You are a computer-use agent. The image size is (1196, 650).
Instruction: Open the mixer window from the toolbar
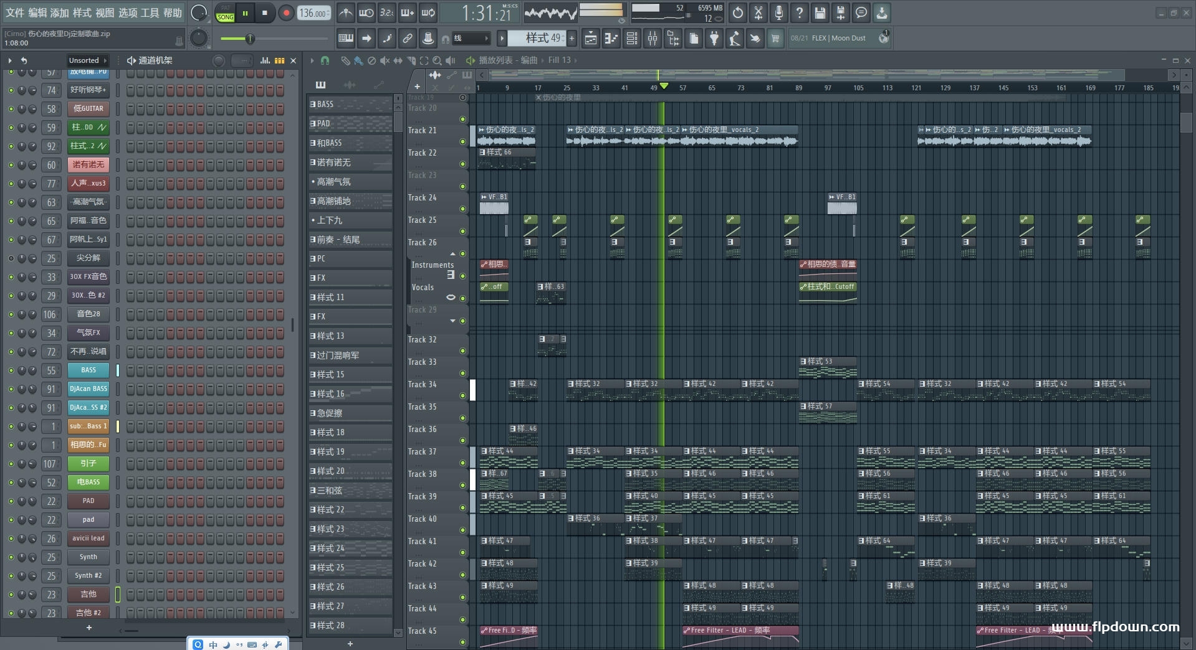point(652,39)
